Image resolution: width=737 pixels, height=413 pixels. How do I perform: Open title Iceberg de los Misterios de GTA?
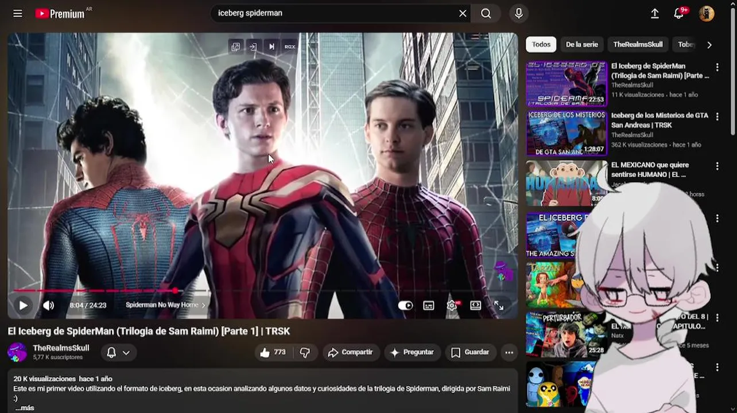660,120
